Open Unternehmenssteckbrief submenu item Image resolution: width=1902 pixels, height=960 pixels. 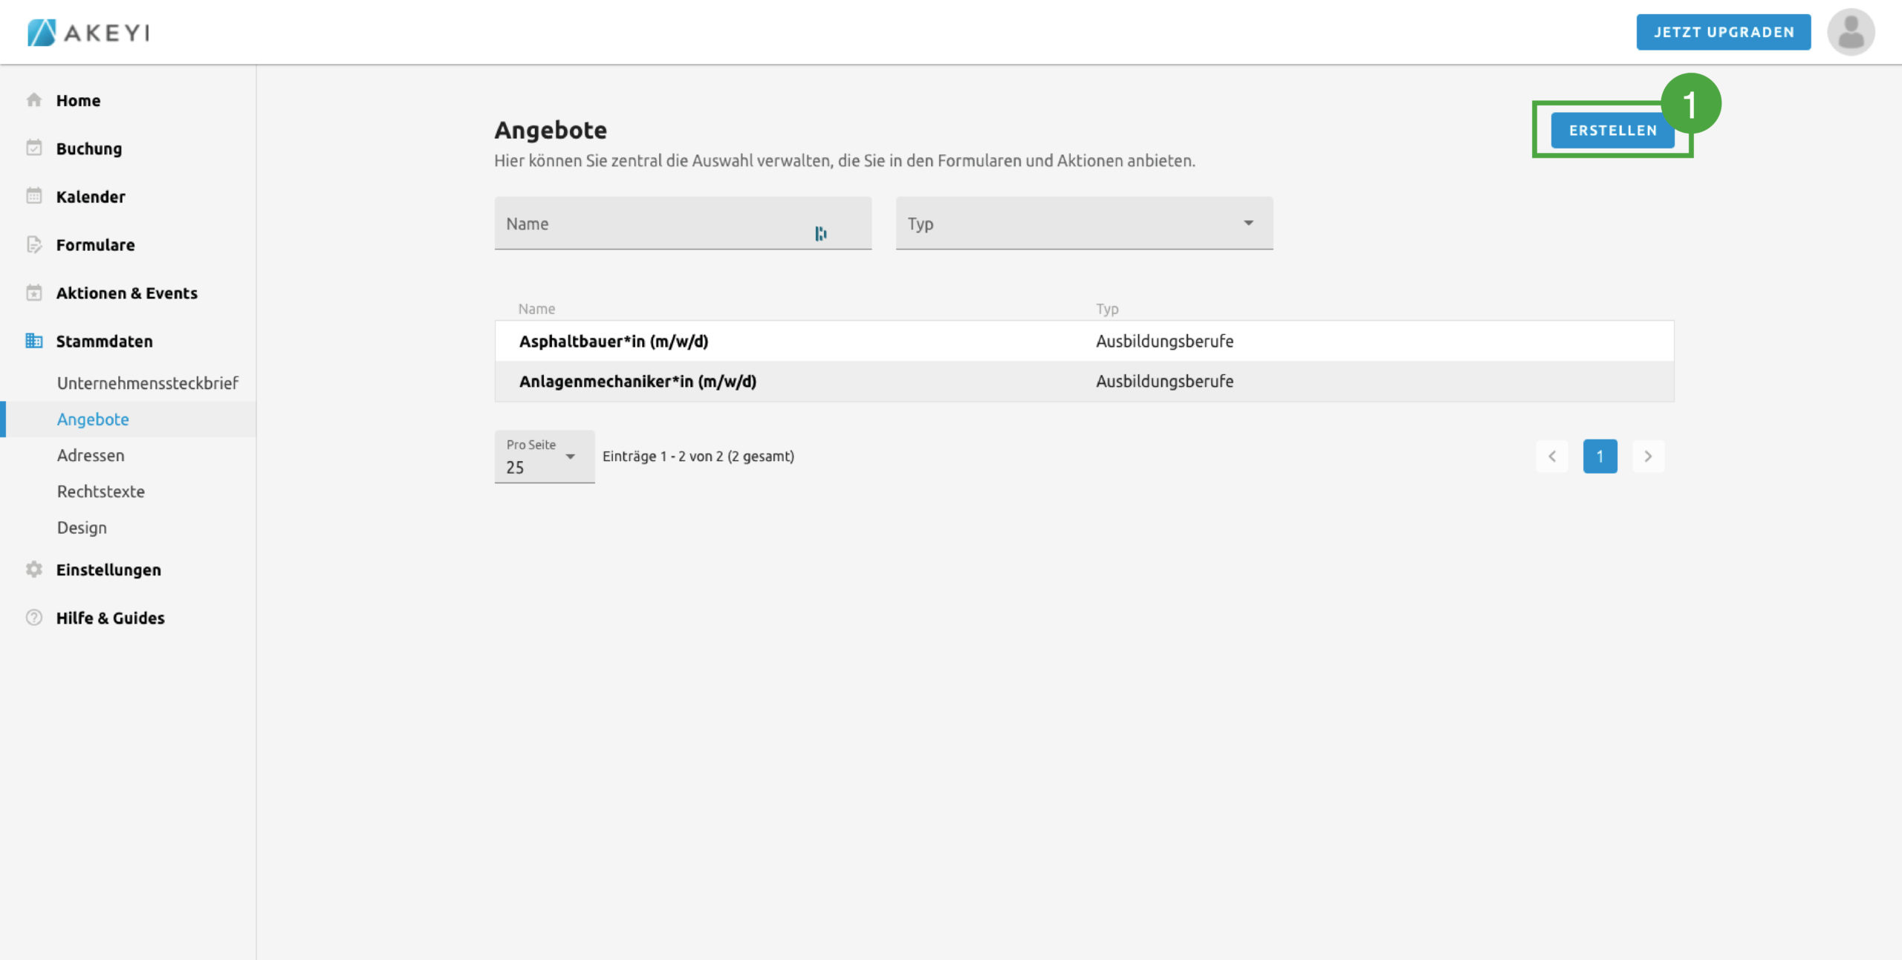[147, 383]
